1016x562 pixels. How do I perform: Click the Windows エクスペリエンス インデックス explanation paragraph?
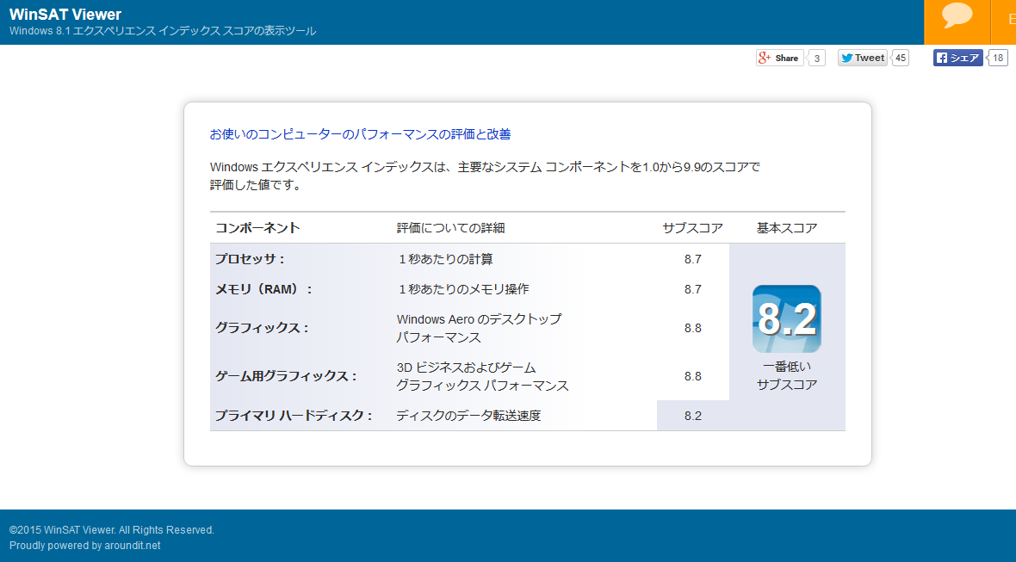point(485,176)
